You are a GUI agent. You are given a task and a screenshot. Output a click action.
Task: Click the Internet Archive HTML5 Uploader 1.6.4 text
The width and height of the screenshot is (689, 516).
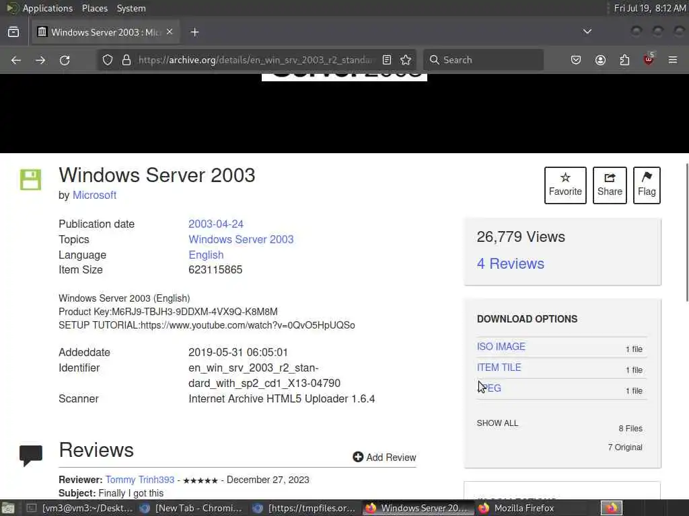(x=281, y=399)
